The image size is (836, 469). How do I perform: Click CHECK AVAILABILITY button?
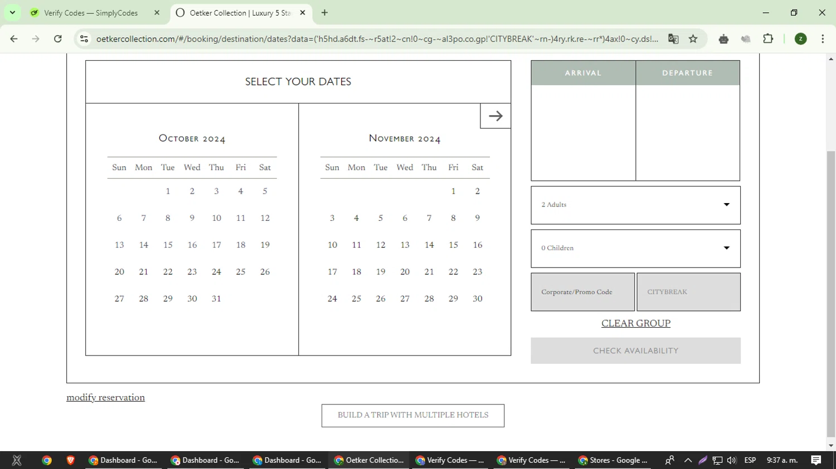[x=635, y=350]
